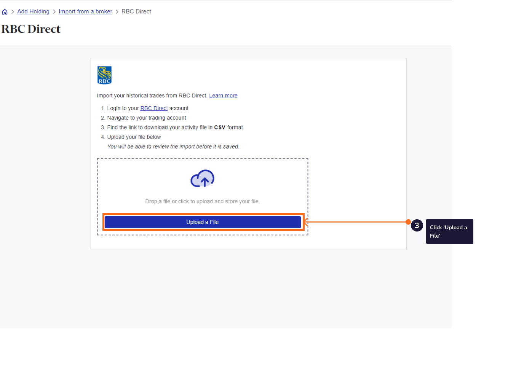Click the Upload a File button
Screen dimensions: 524x380
[203, 222]
